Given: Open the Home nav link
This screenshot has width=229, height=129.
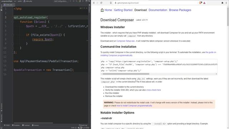Looking at the screenshot, I should coord(108,10).
